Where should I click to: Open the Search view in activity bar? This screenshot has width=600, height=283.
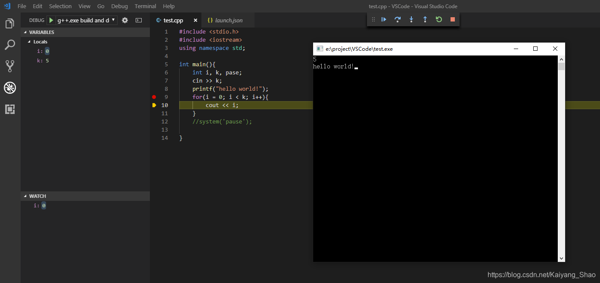pyautogui.click(x=9, y=45)
